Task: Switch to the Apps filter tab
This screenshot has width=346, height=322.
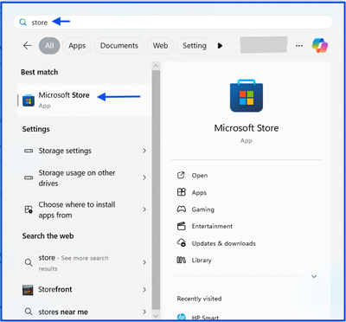Action: click(77, 46)
